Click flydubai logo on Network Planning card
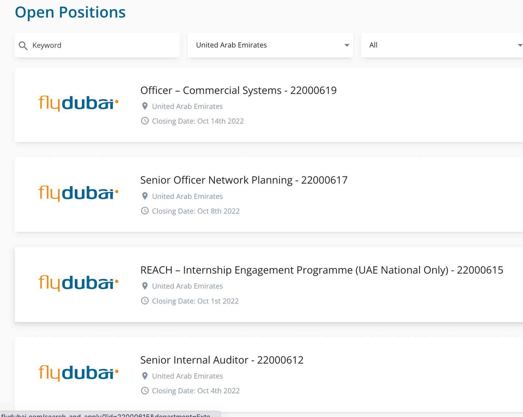Screen dimensions: 523x417 tap(78, 193)
